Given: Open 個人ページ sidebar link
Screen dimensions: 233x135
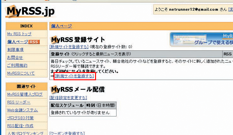Looking at the screenshot, I should [18, 42].
